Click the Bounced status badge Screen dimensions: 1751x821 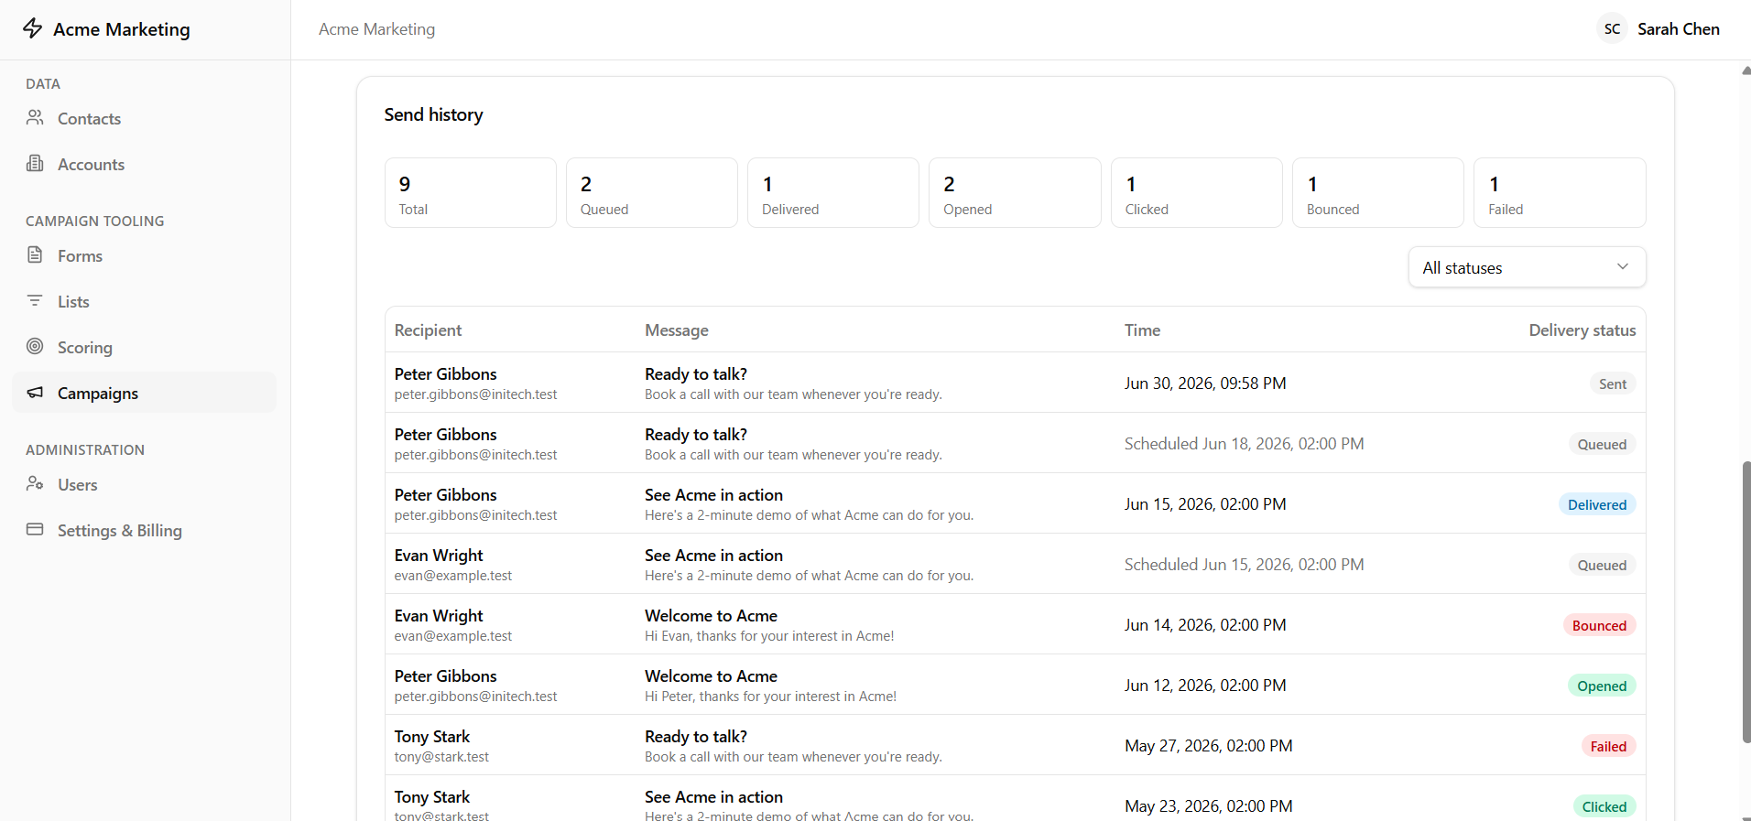(1599, 626)
